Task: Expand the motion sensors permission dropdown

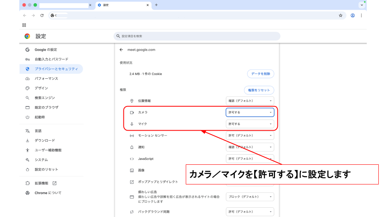Action: coord(250,135)
